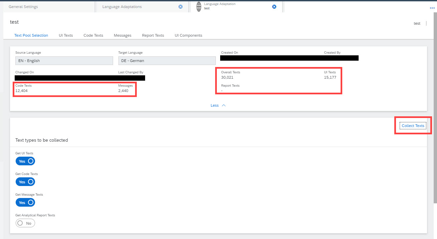The height and width of the screenshot is (239, 437).
Task: Select the UI Texts value 15,177
Action: 330,77
